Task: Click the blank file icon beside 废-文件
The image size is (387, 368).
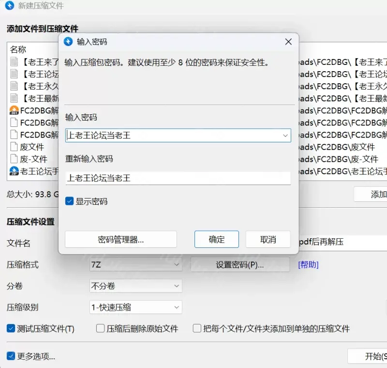Action: click(14, 159)
